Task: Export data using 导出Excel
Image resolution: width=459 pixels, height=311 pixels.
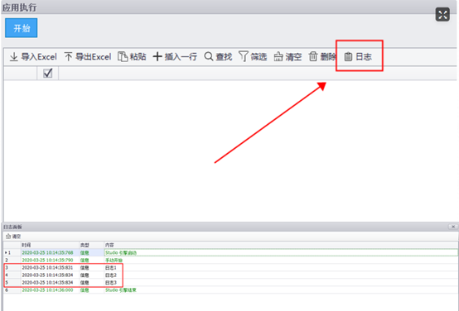Action: (x=88, y=56)
